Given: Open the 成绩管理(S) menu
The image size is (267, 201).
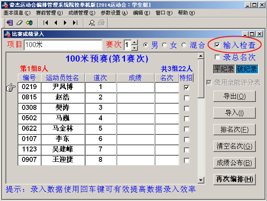Looking at the screenshot, I should [82, 13].
